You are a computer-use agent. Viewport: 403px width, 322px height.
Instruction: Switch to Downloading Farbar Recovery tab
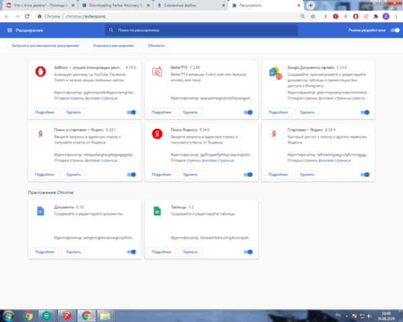pyautogui.click(x=114, y=5)
